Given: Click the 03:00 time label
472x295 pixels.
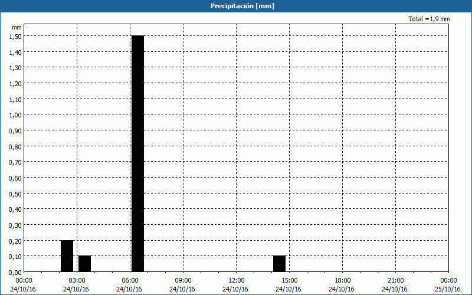Looking at the screenshot, I should [77, 281].
